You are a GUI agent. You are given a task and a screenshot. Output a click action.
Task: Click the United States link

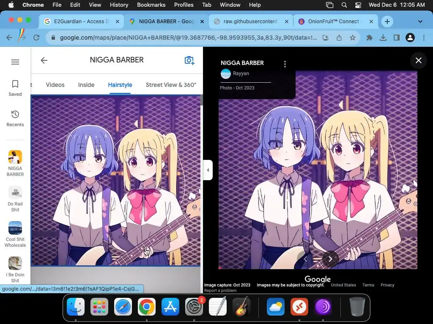[343, 285]
